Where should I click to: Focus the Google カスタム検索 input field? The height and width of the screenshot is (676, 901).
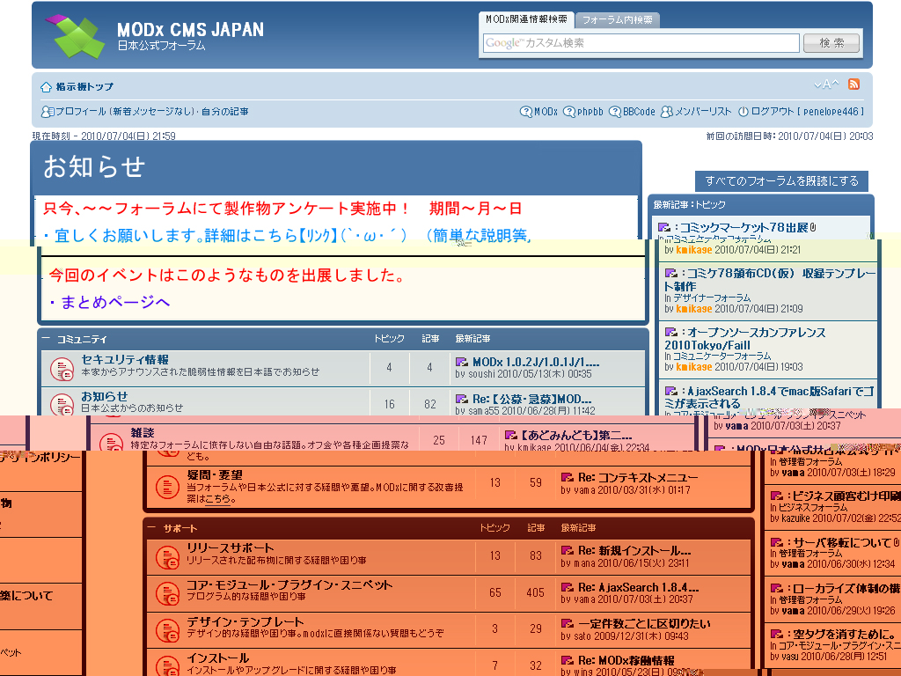tap(641, 43)
